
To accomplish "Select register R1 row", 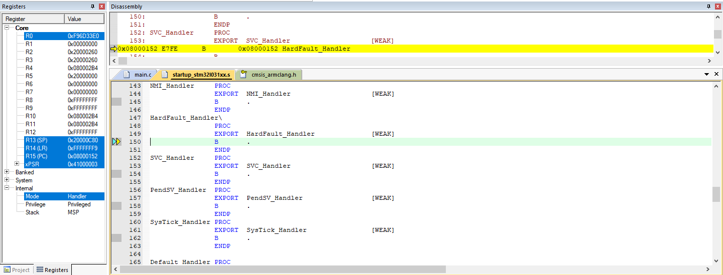I will click(64, 44).
